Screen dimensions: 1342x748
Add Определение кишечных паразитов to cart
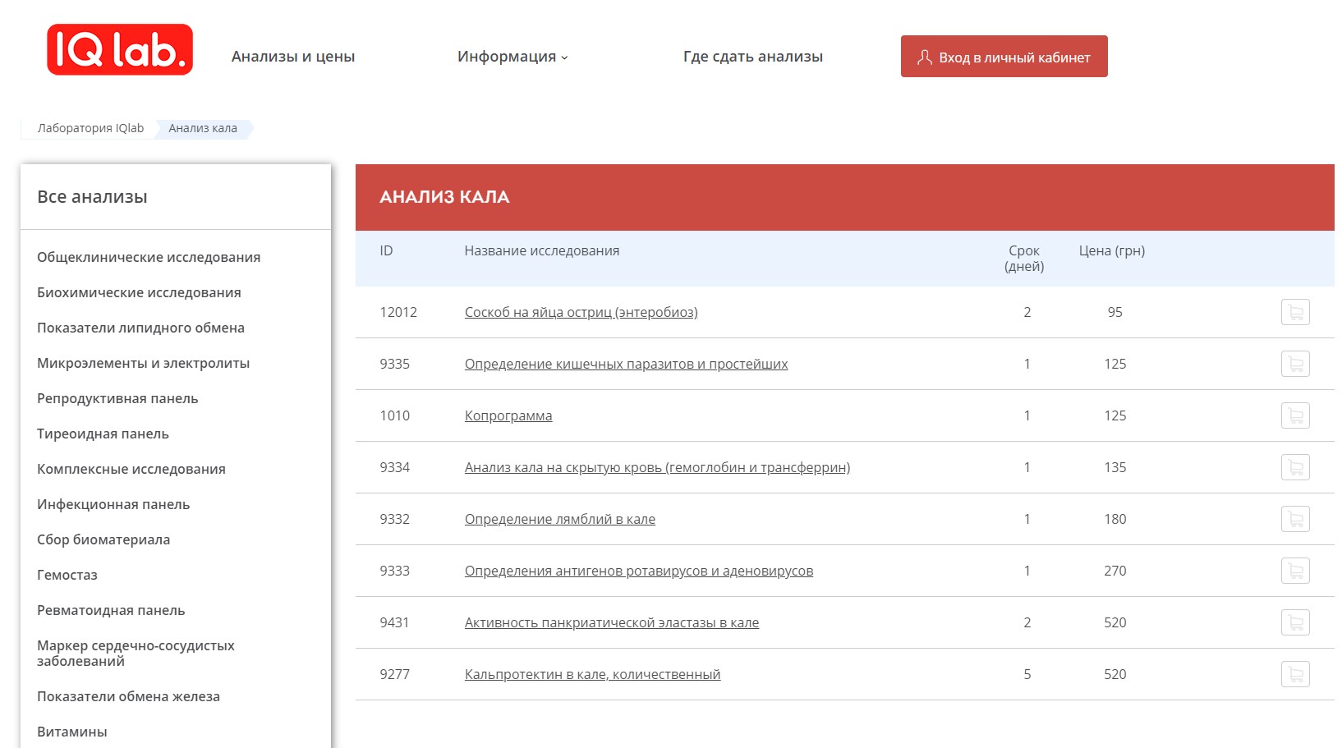[x=1296, y=364]
